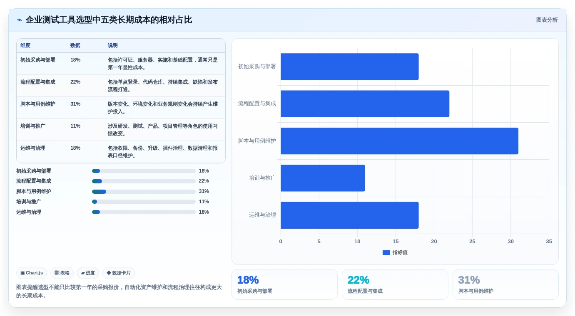
Task: Click the 11% label beside progress bar
Action: pos(204,202)
